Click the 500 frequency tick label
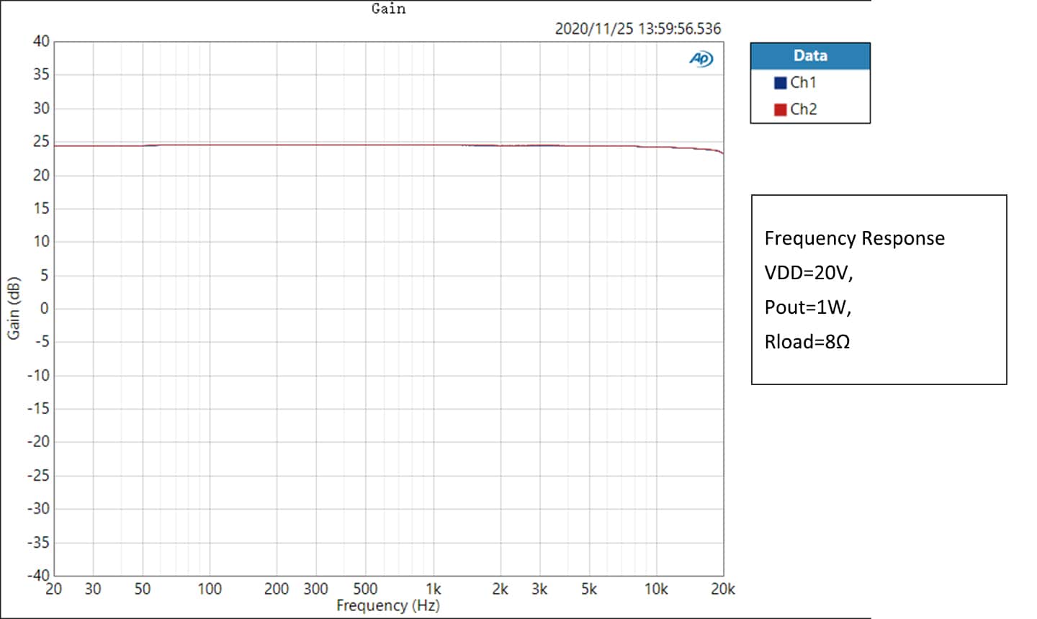This screenshot has height=619, width=1037. pyautogui.click(x=366, y=589)
